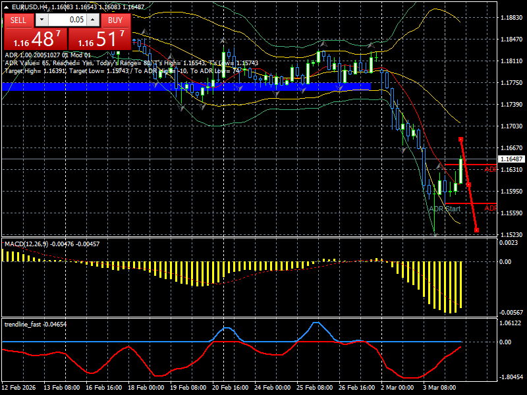
Task: Click the 20 Feb 16:00 time label
Action: (x=230, y=387)
